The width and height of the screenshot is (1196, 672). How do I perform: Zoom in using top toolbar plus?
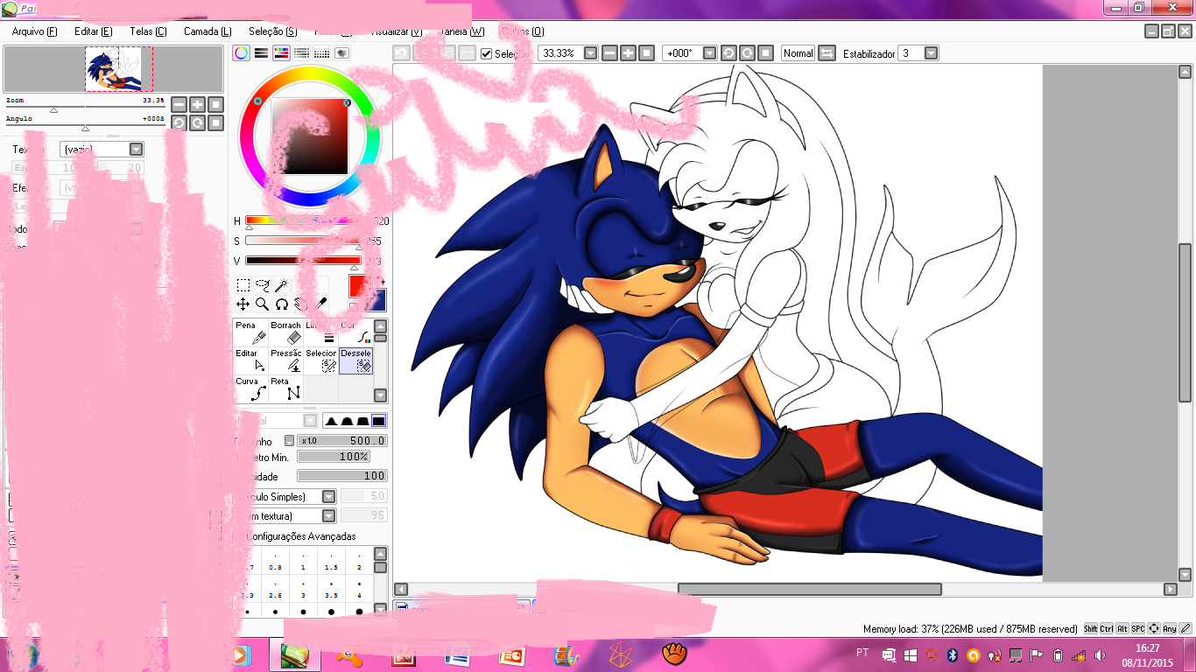[x=628, y=53]
